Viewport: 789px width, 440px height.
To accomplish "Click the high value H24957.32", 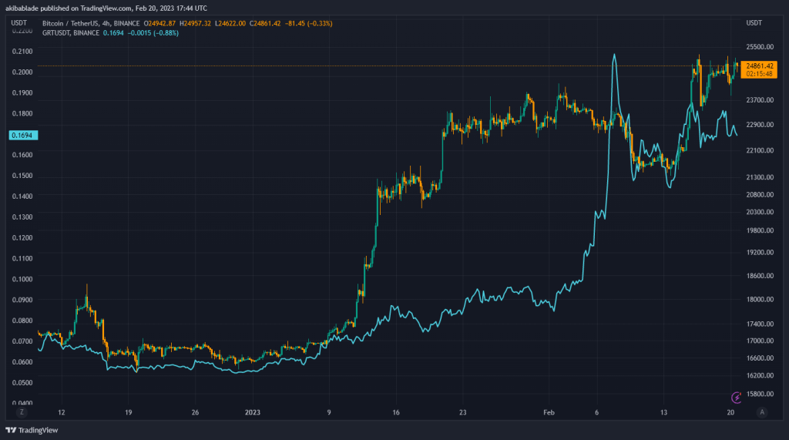I will click(195, 23).
